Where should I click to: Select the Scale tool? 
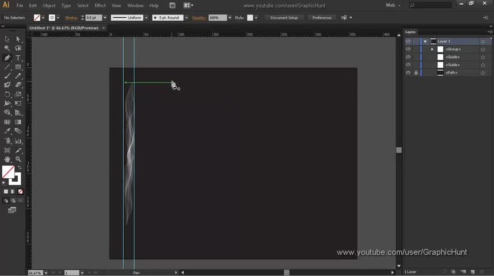tap(18, 94)
